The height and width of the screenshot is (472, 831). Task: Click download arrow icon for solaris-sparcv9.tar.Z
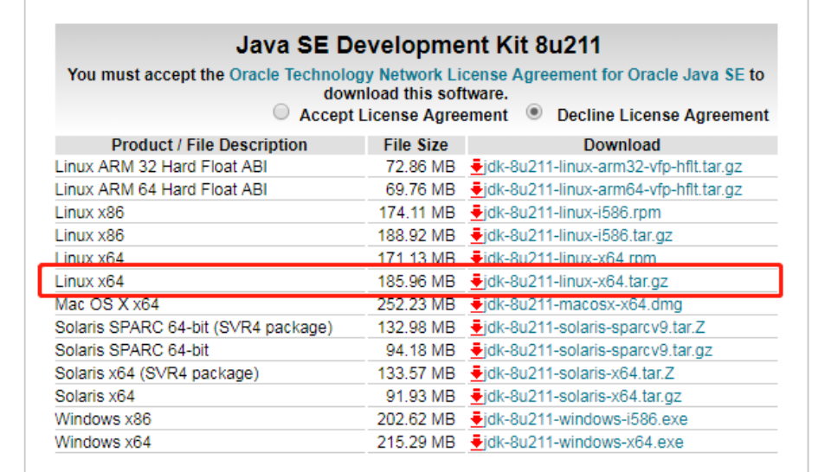click(x=476, y=328)
